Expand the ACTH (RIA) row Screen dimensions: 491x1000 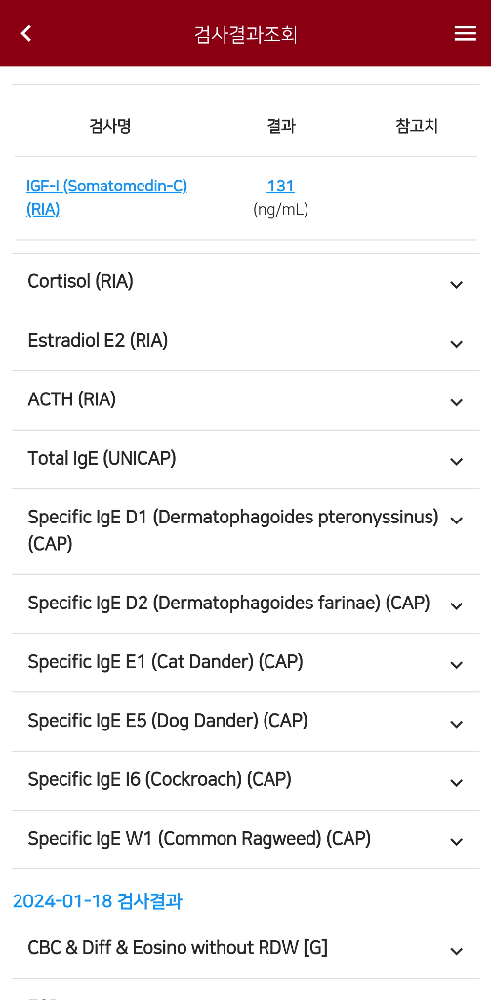pos(246,400)
